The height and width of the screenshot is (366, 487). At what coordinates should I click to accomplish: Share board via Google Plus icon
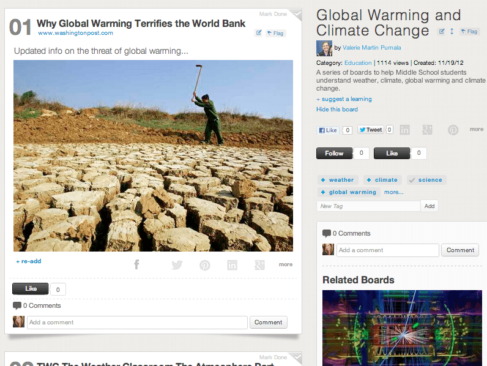(428, 130)
